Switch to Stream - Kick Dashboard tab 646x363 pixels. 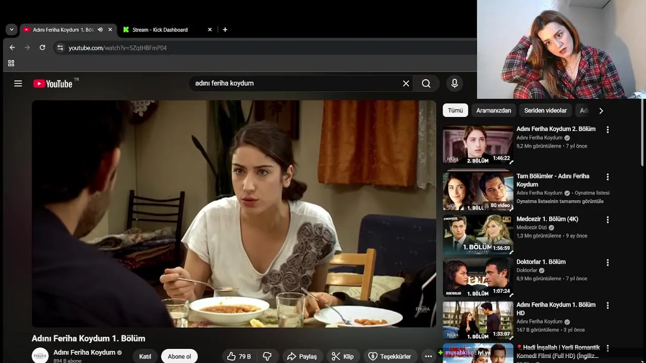168,30
